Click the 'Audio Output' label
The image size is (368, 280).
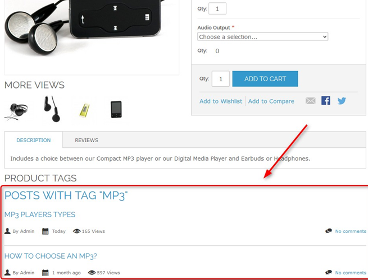coord(213,27)
